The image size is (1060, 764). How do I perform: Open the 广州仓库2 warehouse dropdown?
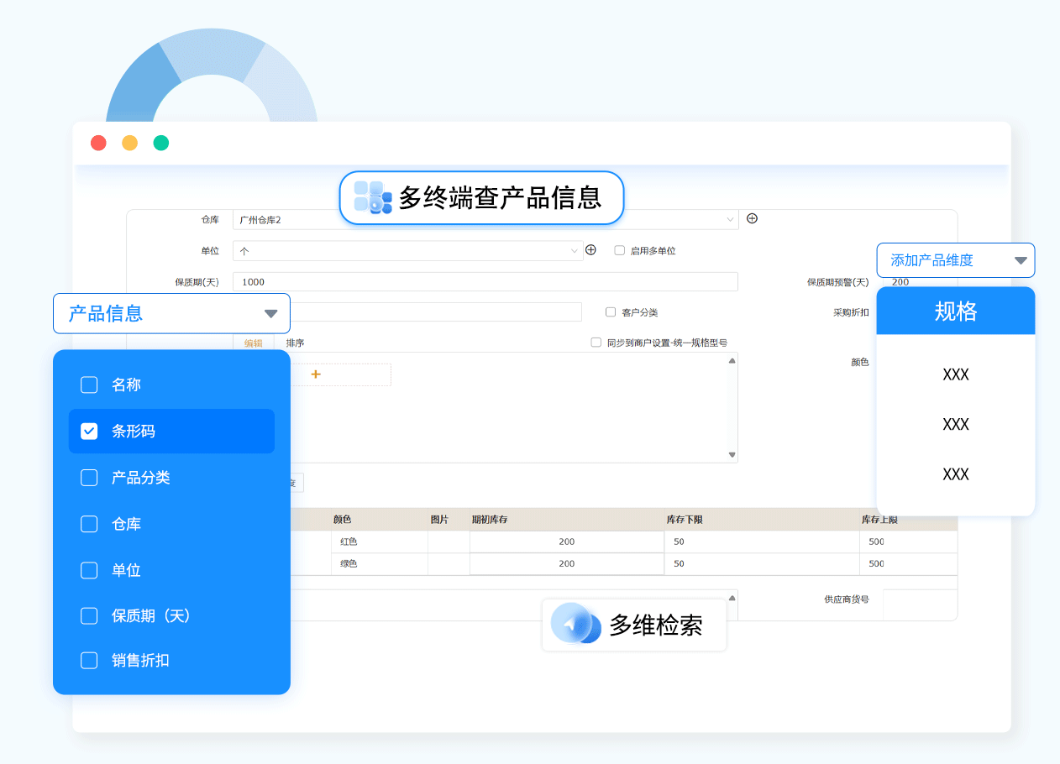730,220
